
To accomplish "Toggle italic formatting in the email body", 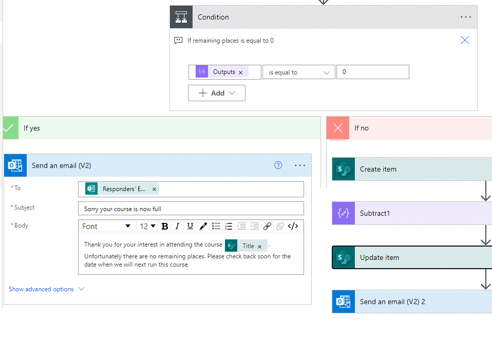I will tap(177, 226).
